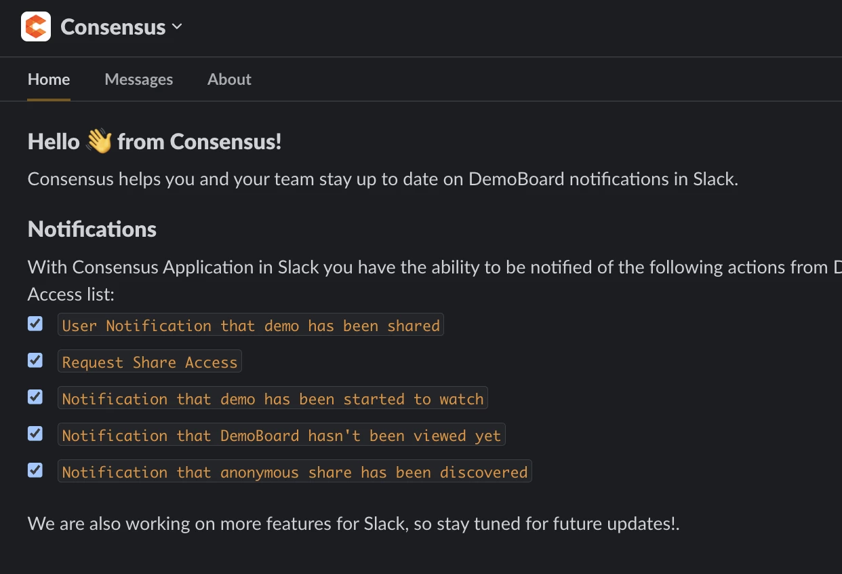Click the 'User Notification that demo has been shared' label

(251, 326)
